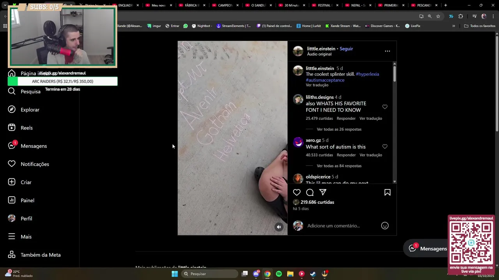Expand hidden bookmarks overflow chevron
This screenshot has width=499, height=280.
(x=453, y=26)
